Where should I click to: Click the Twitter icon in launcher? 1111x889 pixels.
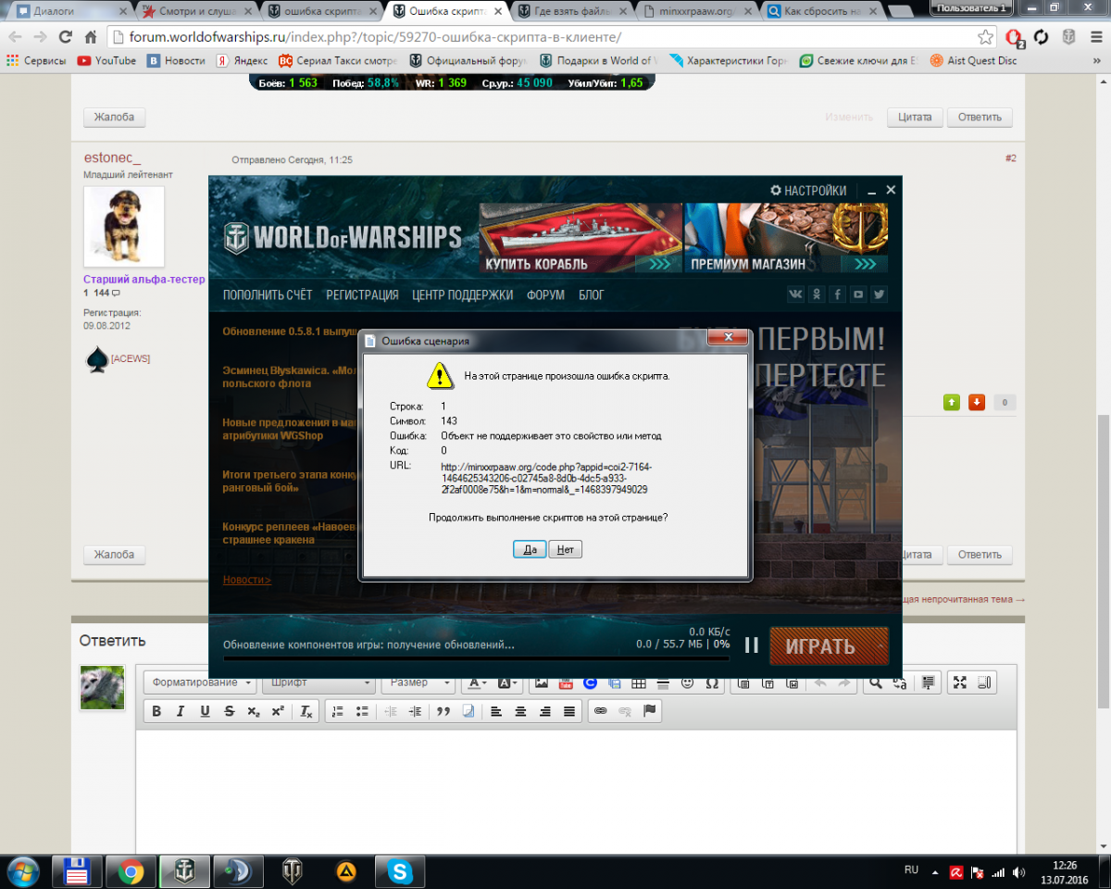tap(879, 294)
